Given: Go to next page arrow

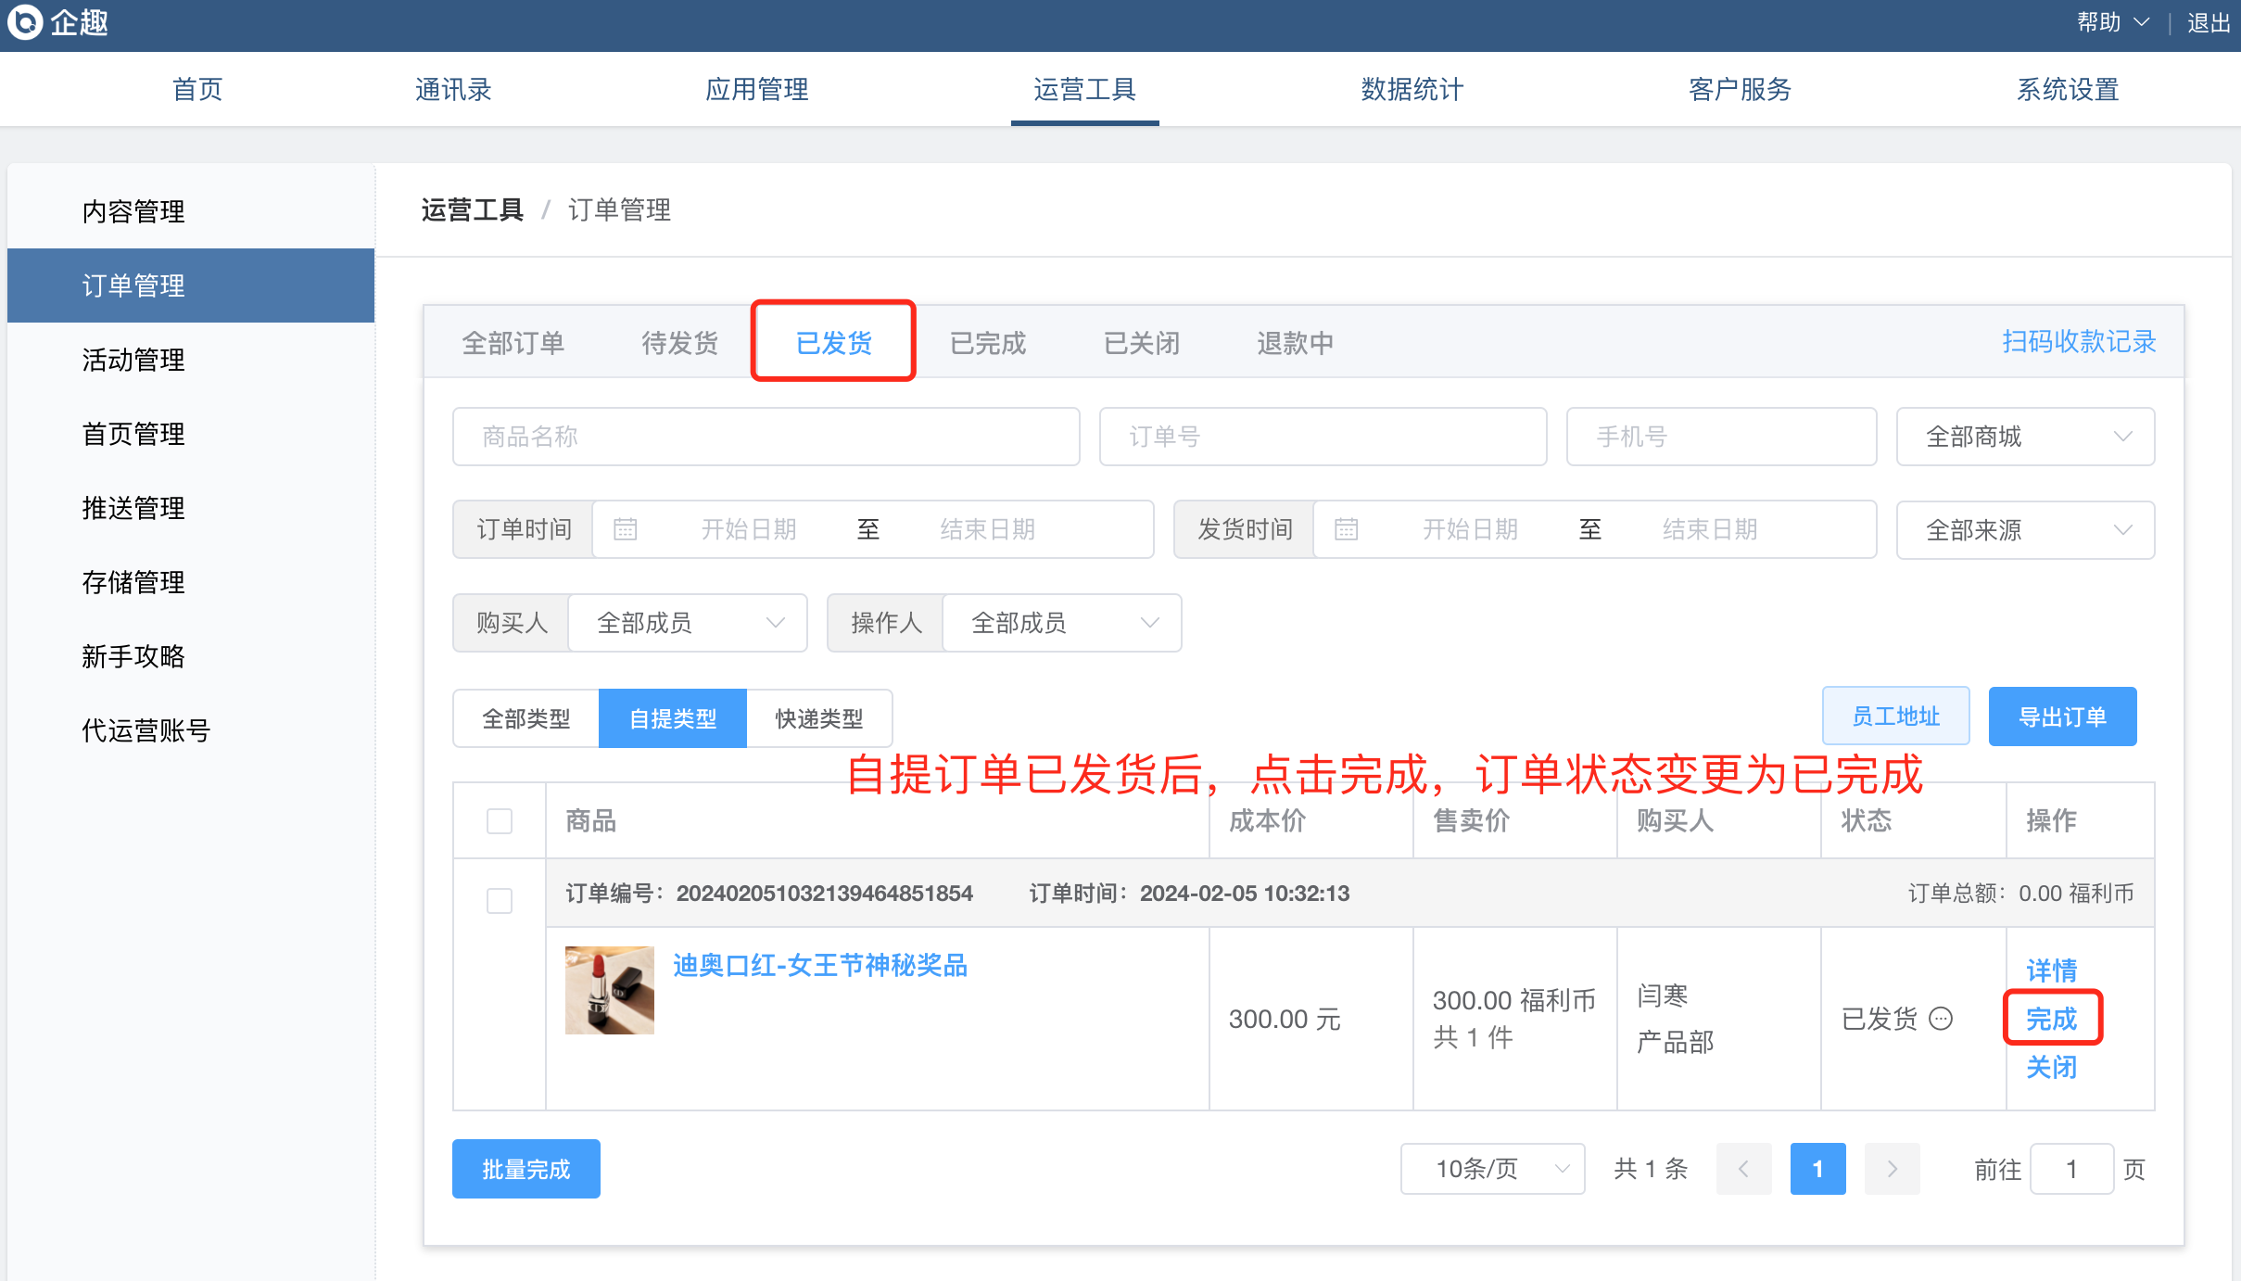Looking at the screenshot, I should [1892, 1169].
